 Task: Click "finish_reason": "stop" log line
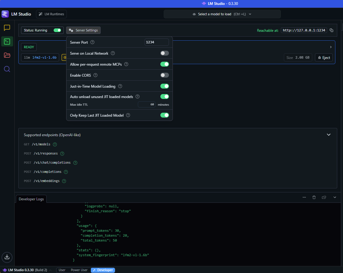coord(108,211)
